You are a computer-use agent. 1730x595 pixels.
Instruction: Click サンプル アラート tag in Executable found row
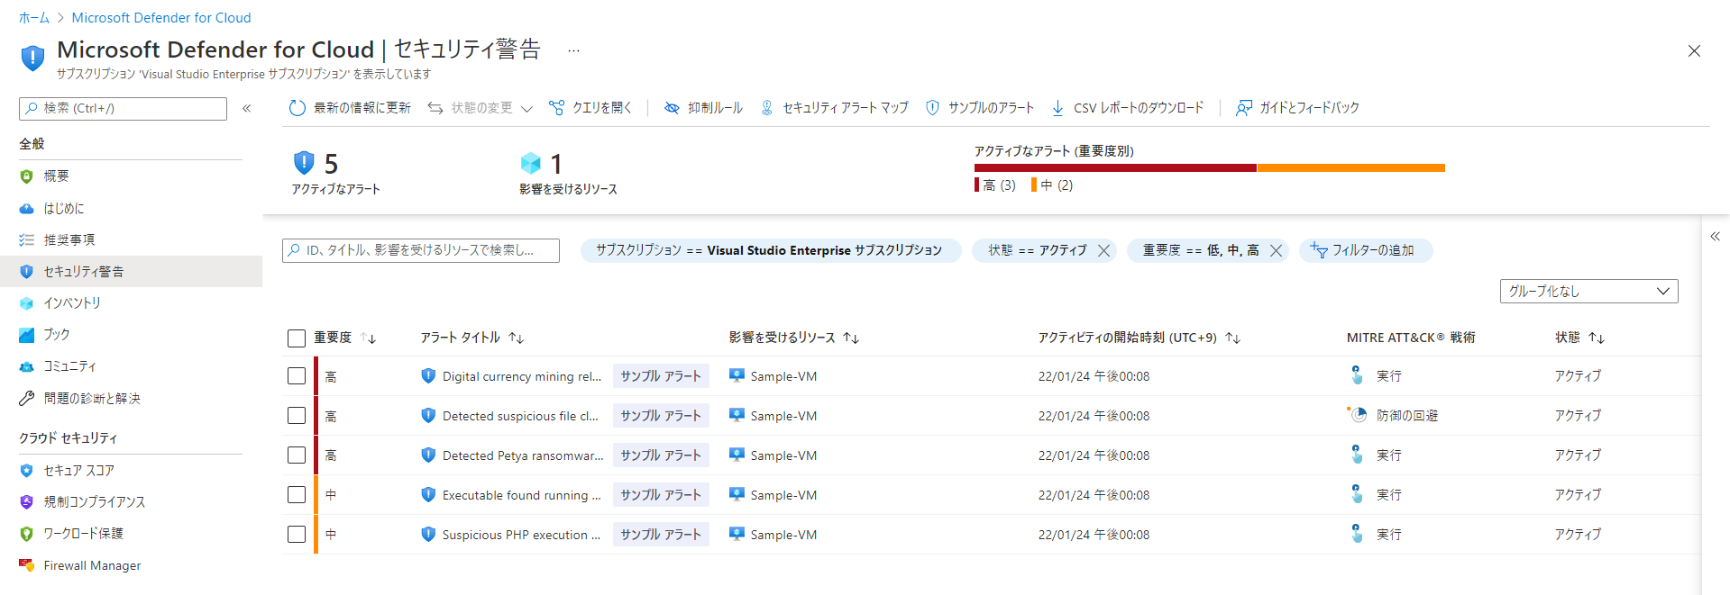[x=661, y=495]
